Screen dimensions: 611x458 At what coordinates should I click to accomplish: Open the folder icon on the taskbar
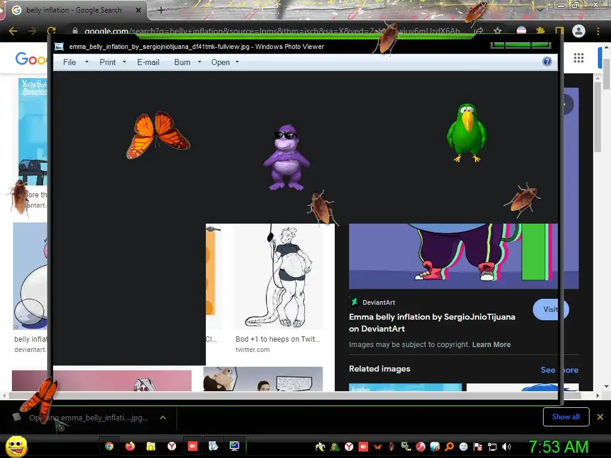click(151, 446)
